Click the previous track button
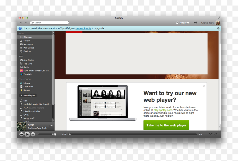 pyautogui.click(x=21, y=134)
